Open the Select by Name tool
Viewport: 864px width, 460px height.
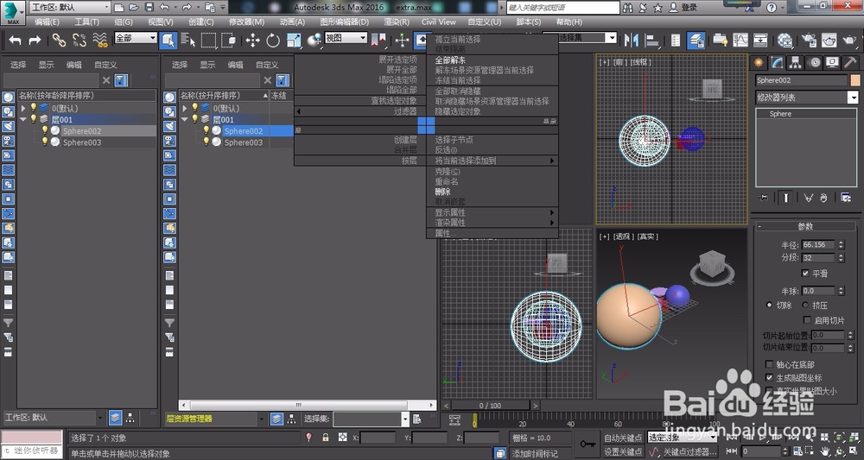coord(187,41)
